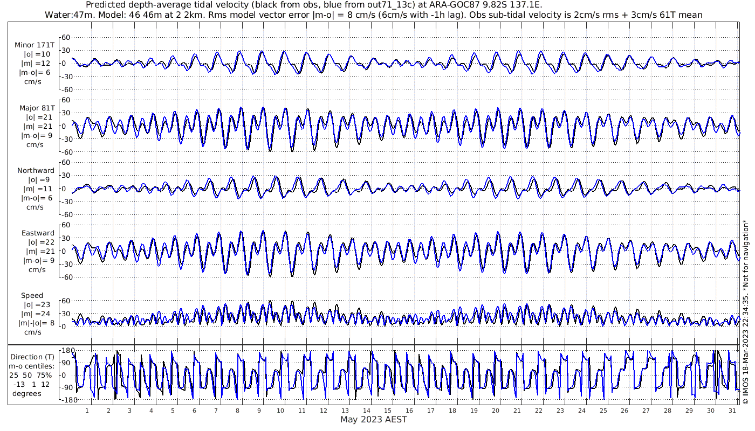Image resolution: width=755 pixels, height=431 pixels.
Task: Click day 20 on the date axis
Action: pos(496,411)
